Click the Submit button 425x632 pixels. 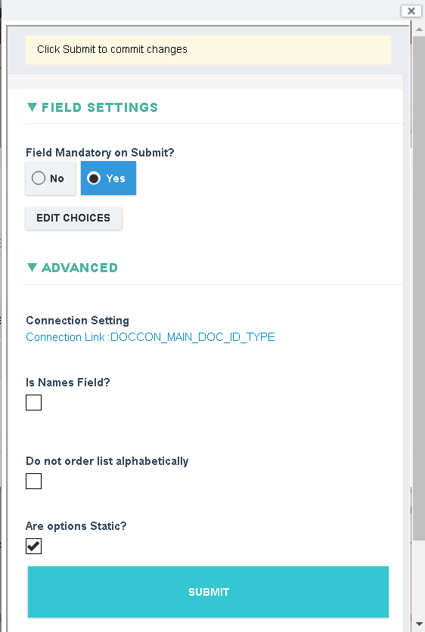click(208, 592)
